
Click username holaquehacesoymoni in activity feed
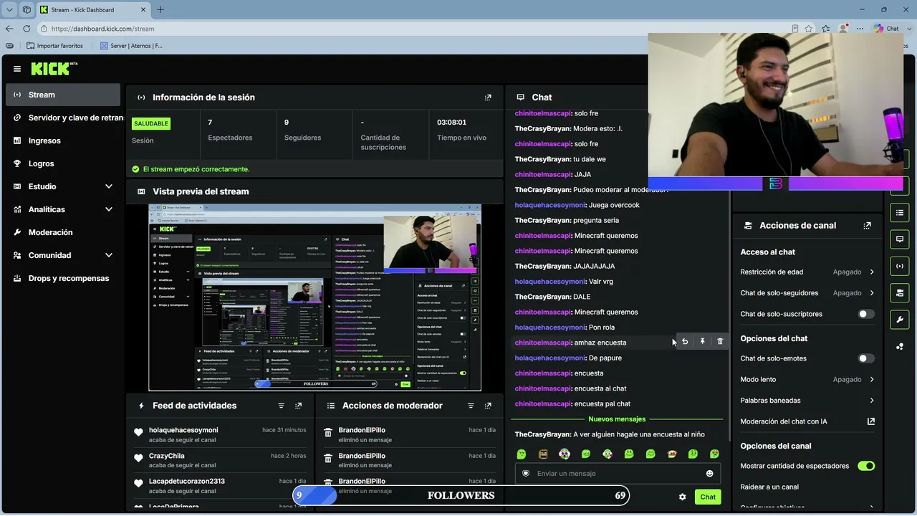[x=183, y=430]
